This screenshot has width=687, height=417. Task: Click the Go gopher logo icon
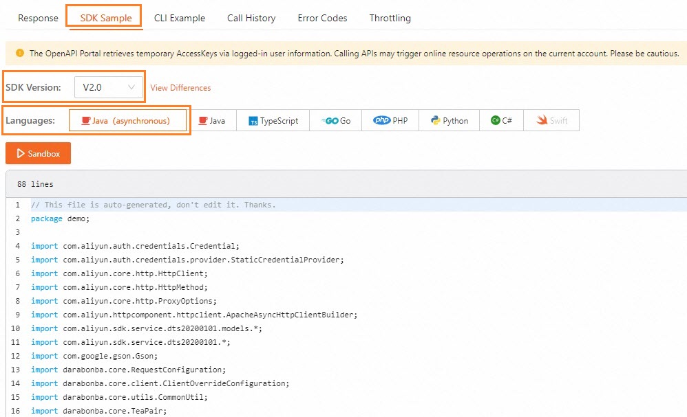(x=330, y=121)
